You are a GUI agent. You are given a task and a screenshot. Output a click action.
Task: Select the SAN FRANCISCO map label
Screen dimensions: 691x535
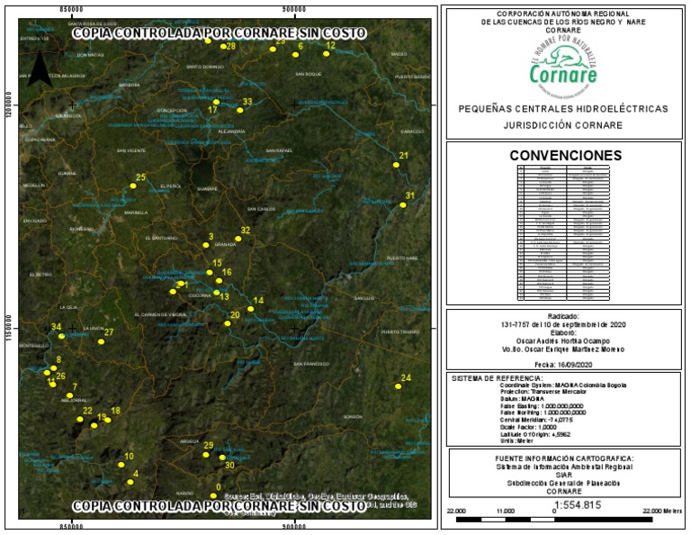tap(311, 364)
